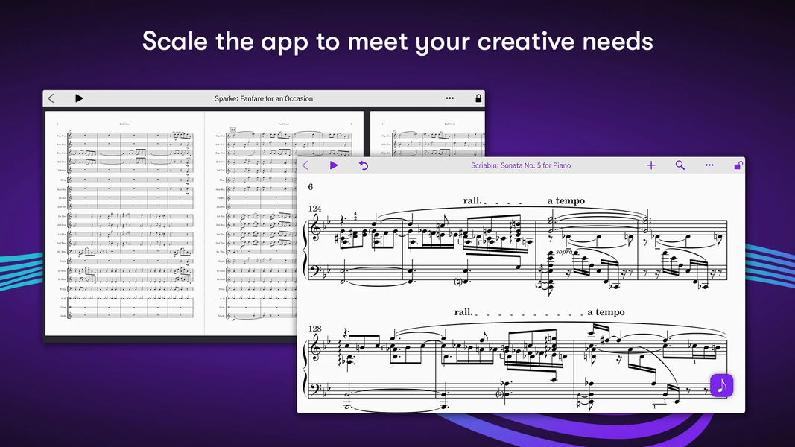Tap the purple music note button
This screenshot has height=447, width=795.
click(x=721, y=386)
